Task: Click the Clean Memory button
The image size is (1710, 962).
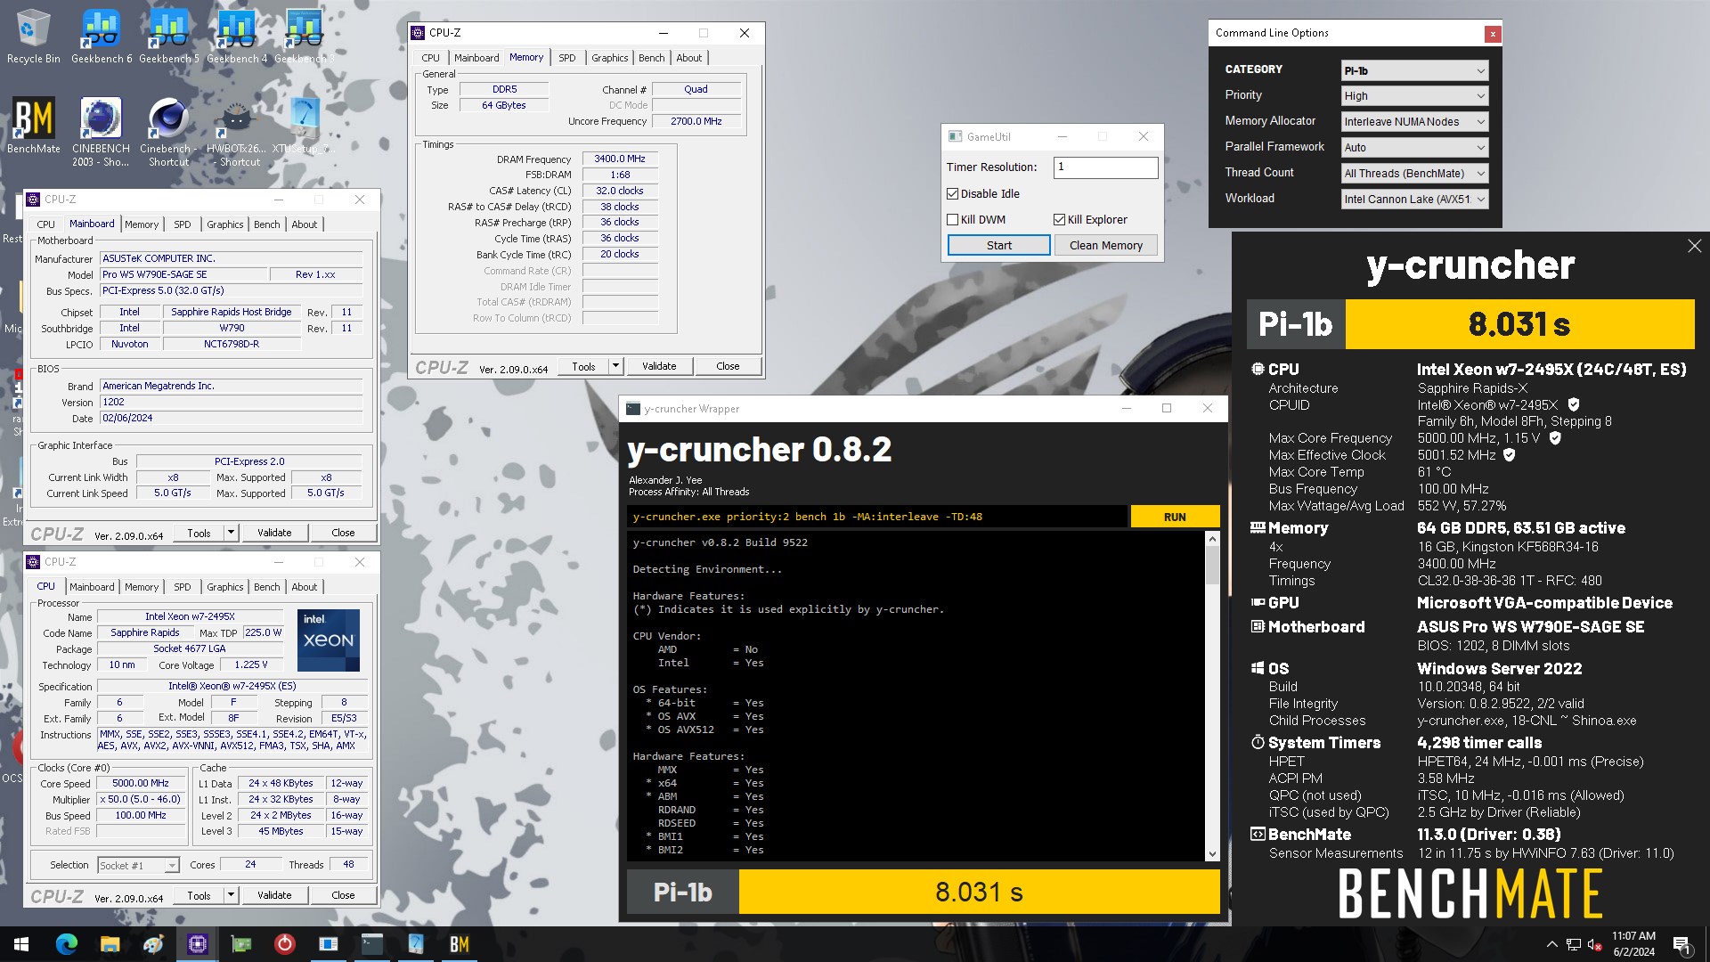Action: (1105, 246)
